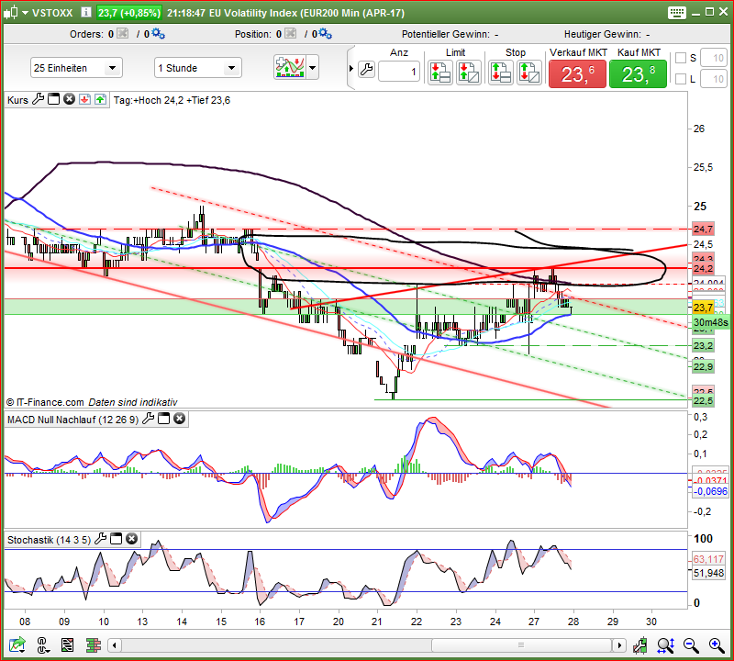
Task: Remove the Stochastik indicator panel
Action: pos(133,540)
